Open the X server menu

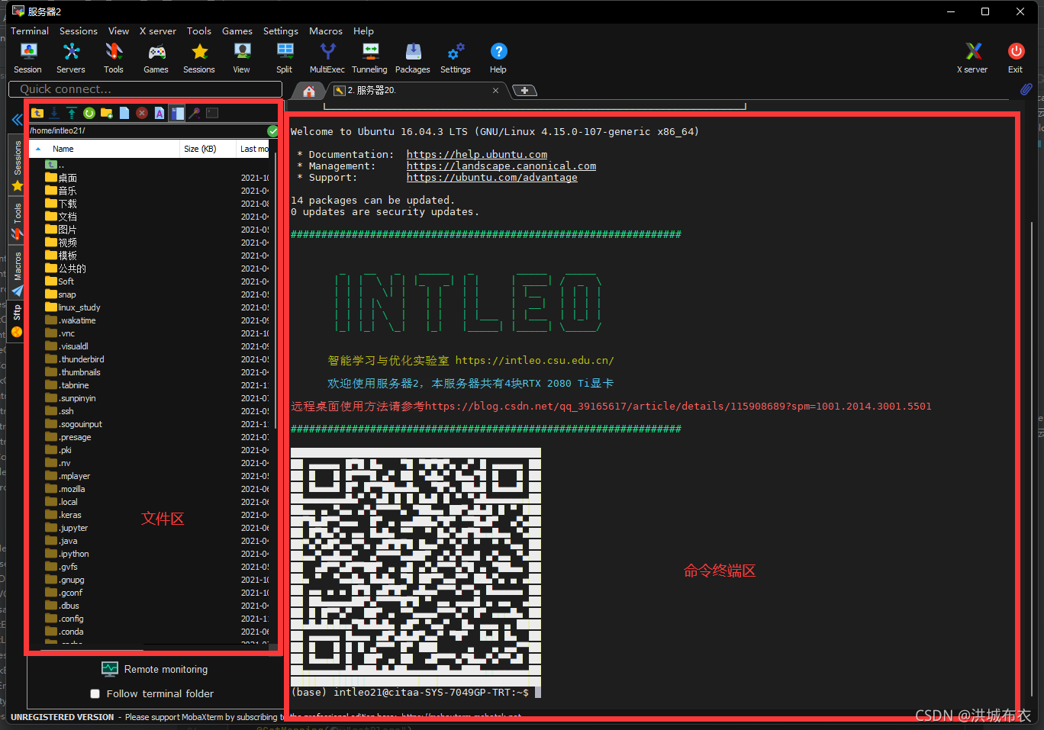click(158, 31)
